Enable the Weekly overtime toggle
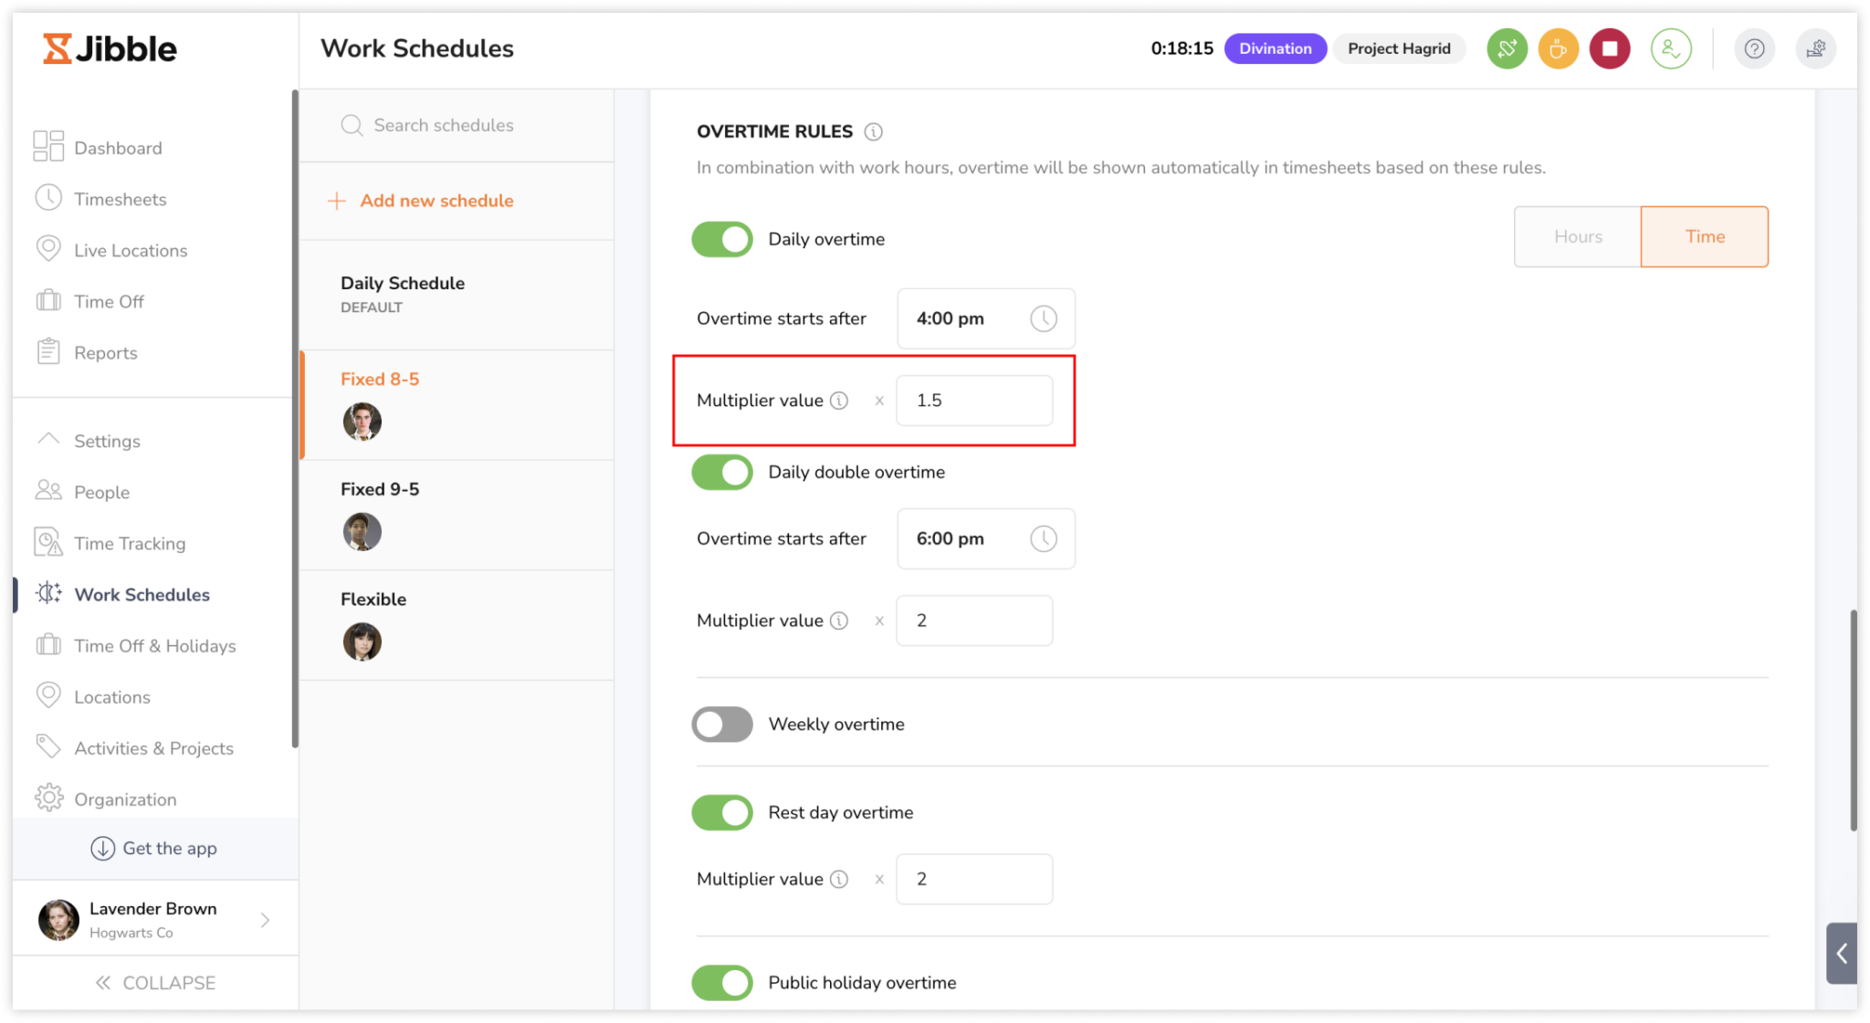 (722, 725)
